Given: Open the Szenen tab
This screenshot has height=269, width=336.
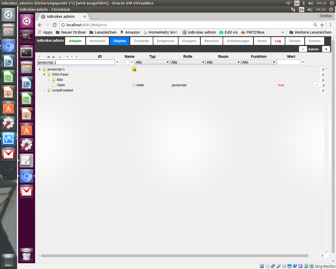Looking at the screenshot, I should click(x=314, y=41).
